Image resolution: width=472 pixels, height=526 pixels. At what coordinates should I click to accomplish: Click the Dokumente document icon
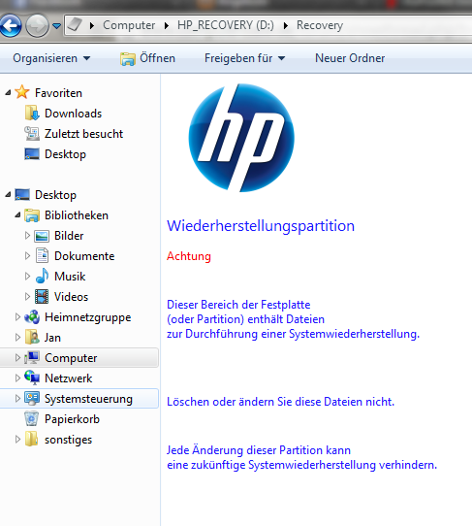pos(42,255)
